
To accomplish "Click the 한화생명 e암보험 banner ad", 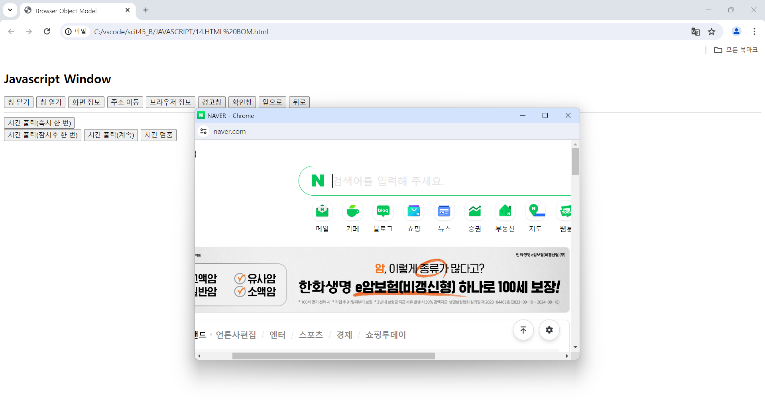I will pos(382,280).
